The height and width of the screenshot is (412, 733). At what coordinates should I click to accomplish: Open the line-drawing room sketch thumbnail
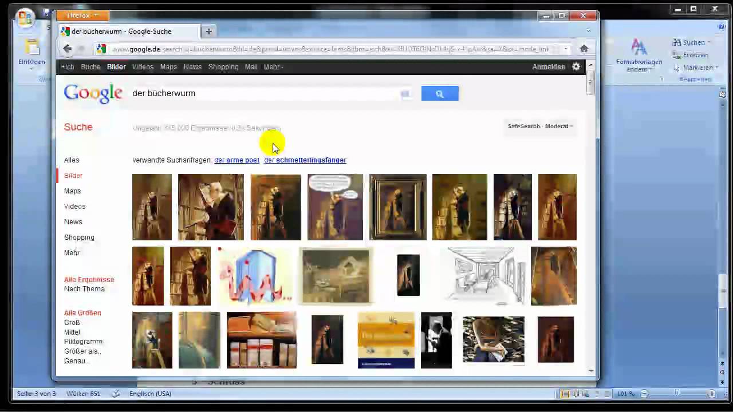click(x=486, y=276)
